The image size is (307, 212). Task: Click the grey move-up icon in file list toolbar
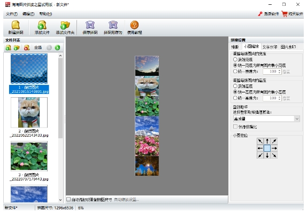click(49, 48)
